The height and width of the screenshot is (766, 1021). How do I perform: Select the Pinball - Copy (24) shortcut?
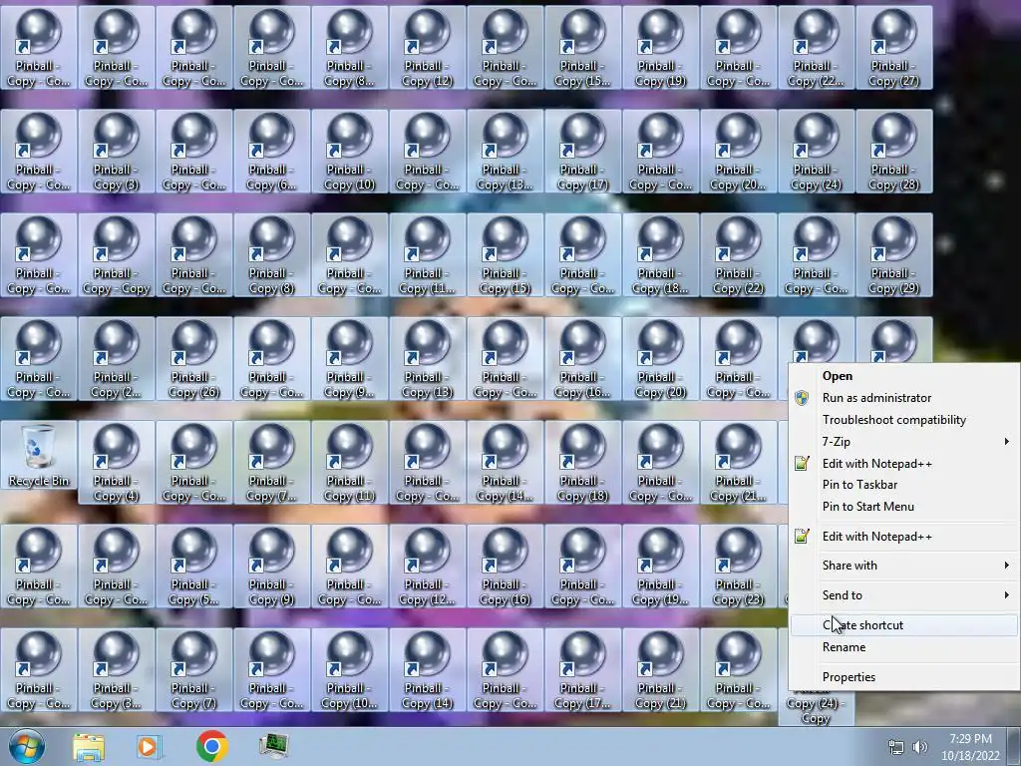(x=816, y=152)
